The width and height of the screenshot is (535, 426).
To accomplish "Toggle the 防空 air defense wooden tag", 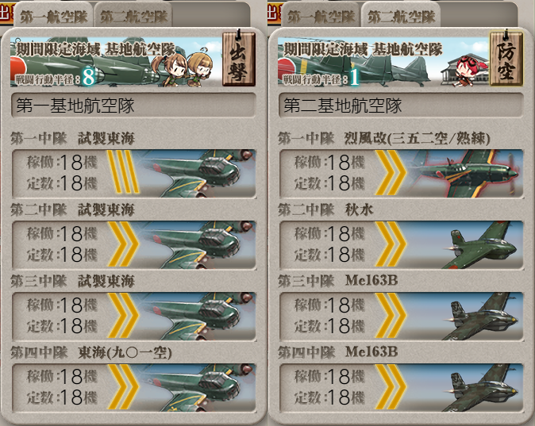I will tap(506, 58).
